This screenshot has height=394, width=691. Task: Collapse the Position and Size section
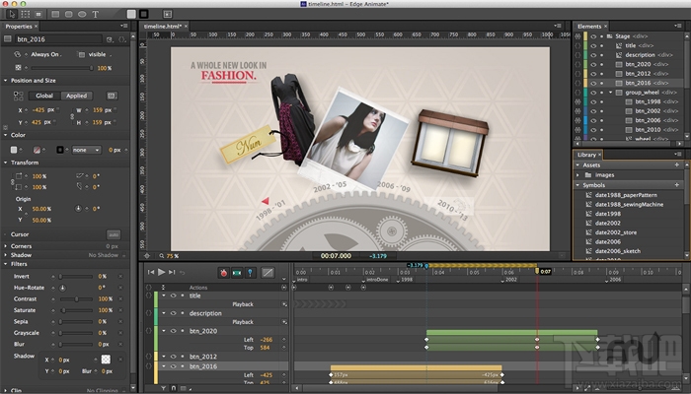(x=6, y=80)
